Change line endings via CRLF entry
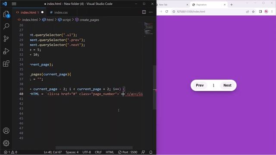The image size is (276, 155). [x=98, y=152]
